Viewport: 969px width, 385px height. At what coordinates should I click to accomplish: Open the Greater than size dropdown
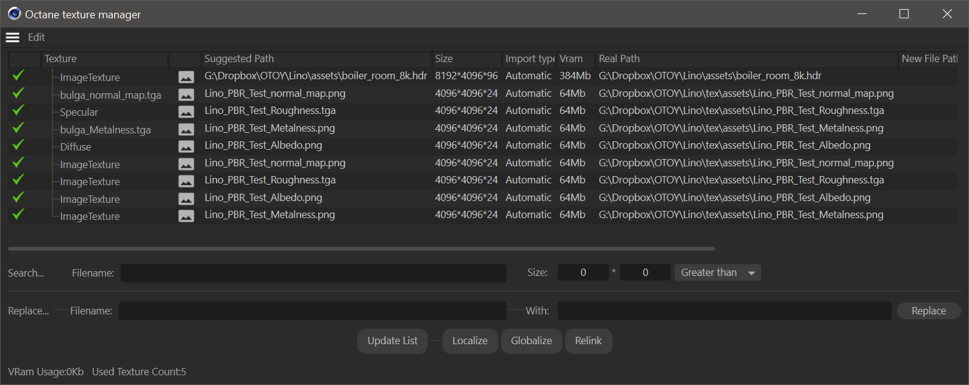717,273
